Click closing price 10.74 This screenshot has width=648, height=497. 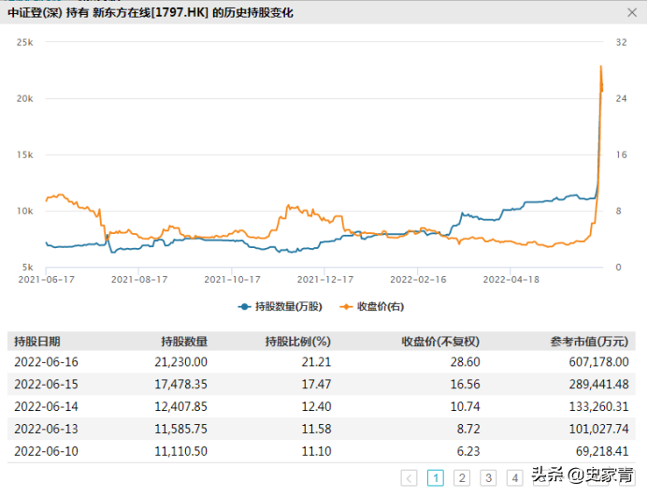click(466, 407)
